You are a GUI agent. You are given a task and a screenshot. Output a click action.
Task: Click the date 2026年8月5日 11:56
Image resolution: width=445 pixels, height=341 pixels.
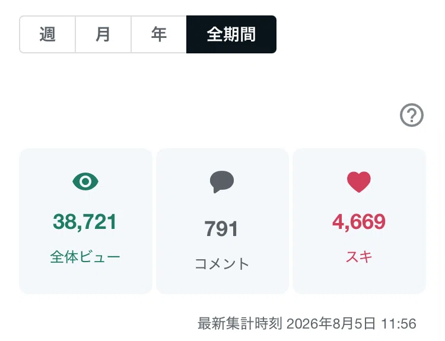click(351, 324)
